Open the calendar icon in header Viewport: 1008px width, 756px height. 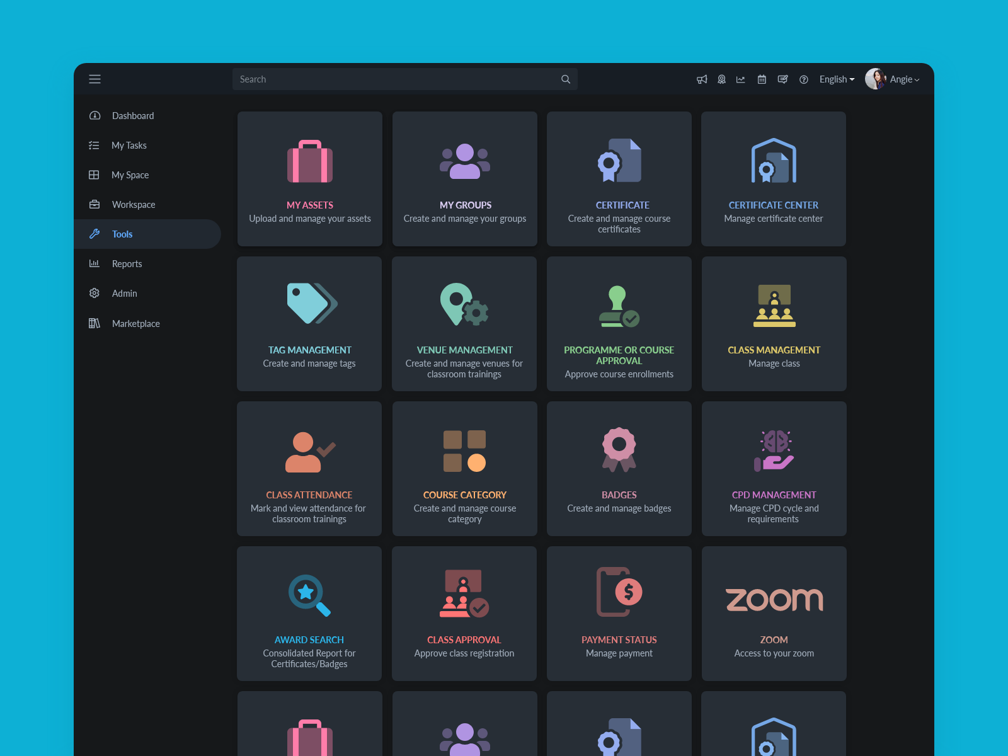[762, 79]
